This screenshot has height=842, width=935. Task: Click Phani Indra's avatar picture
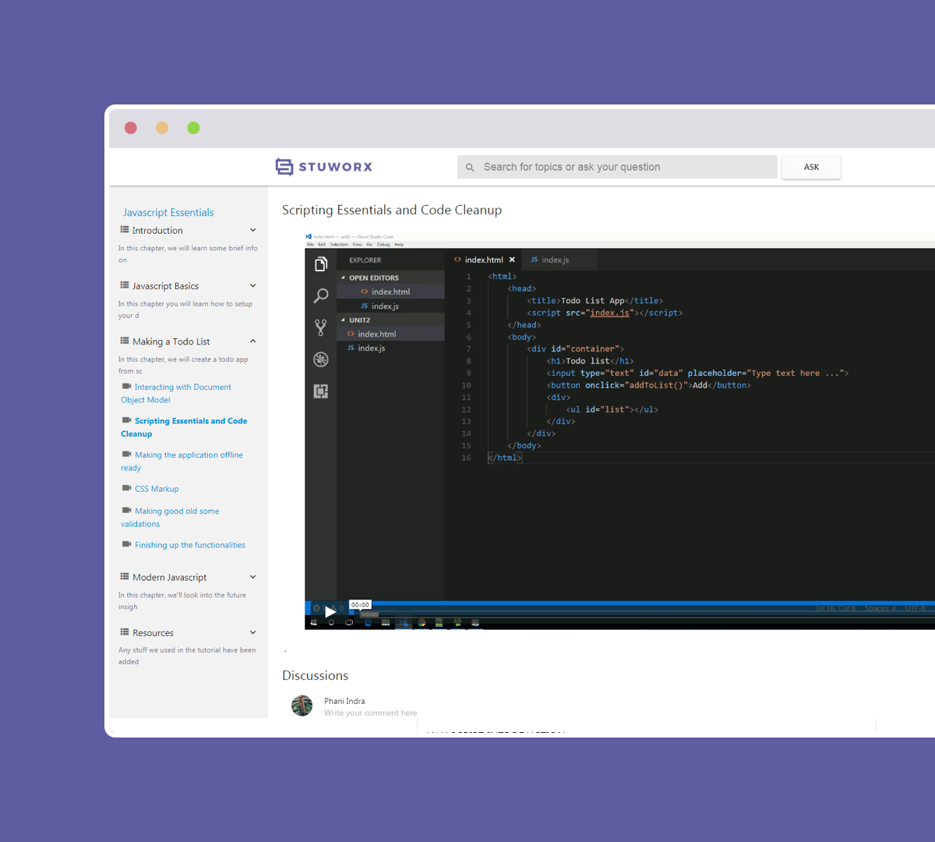tap(302, 706)
